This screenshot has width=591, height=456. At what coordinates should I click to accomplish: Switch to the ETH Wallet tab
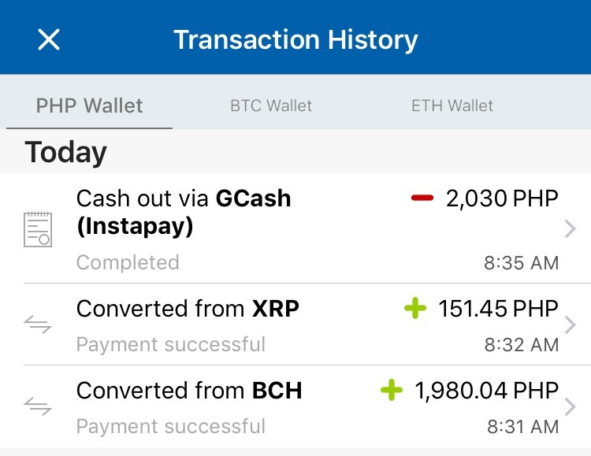pyautogui.click(x=452, y=106)
